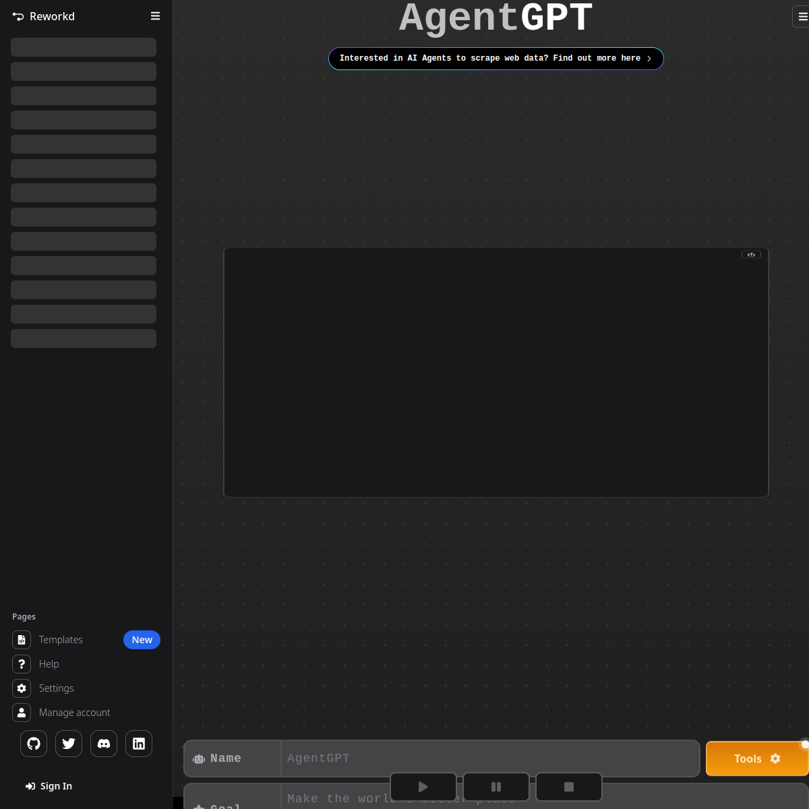The width and height of the screenshot is (809, 809).
Task: Go to Manage account
Action: click(86, 713)
